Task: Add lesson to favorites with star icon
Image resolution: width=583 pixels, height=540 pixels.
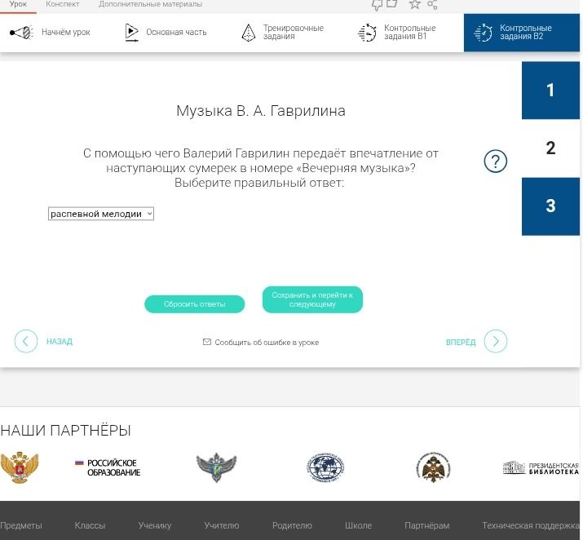Action: pyautogui.click(x=414, y=4)
